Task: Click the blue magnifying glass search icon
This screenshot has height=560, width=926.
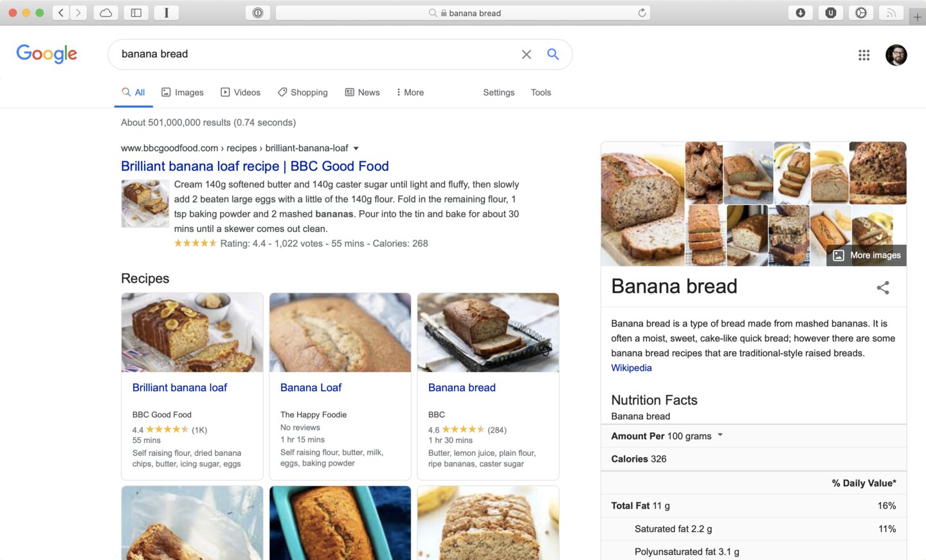Action: pos(552,54)
